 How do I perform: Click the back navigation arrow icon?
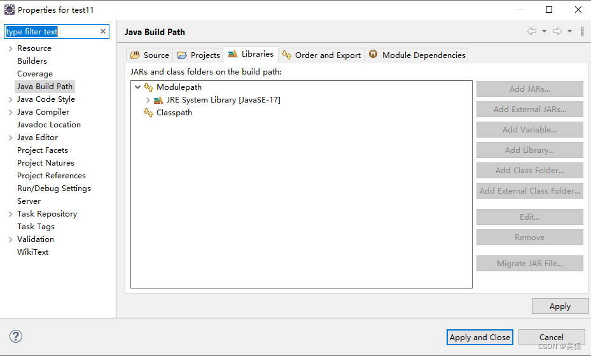pos(532,31)
